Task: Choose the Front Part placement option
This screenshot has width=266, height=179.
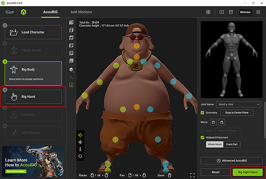Action: click(x=232, y=144)
